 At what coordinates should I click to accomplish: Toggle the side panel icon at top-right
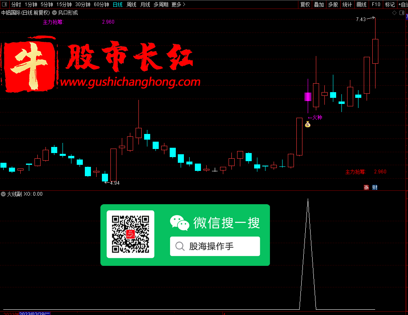pos(402,13)
